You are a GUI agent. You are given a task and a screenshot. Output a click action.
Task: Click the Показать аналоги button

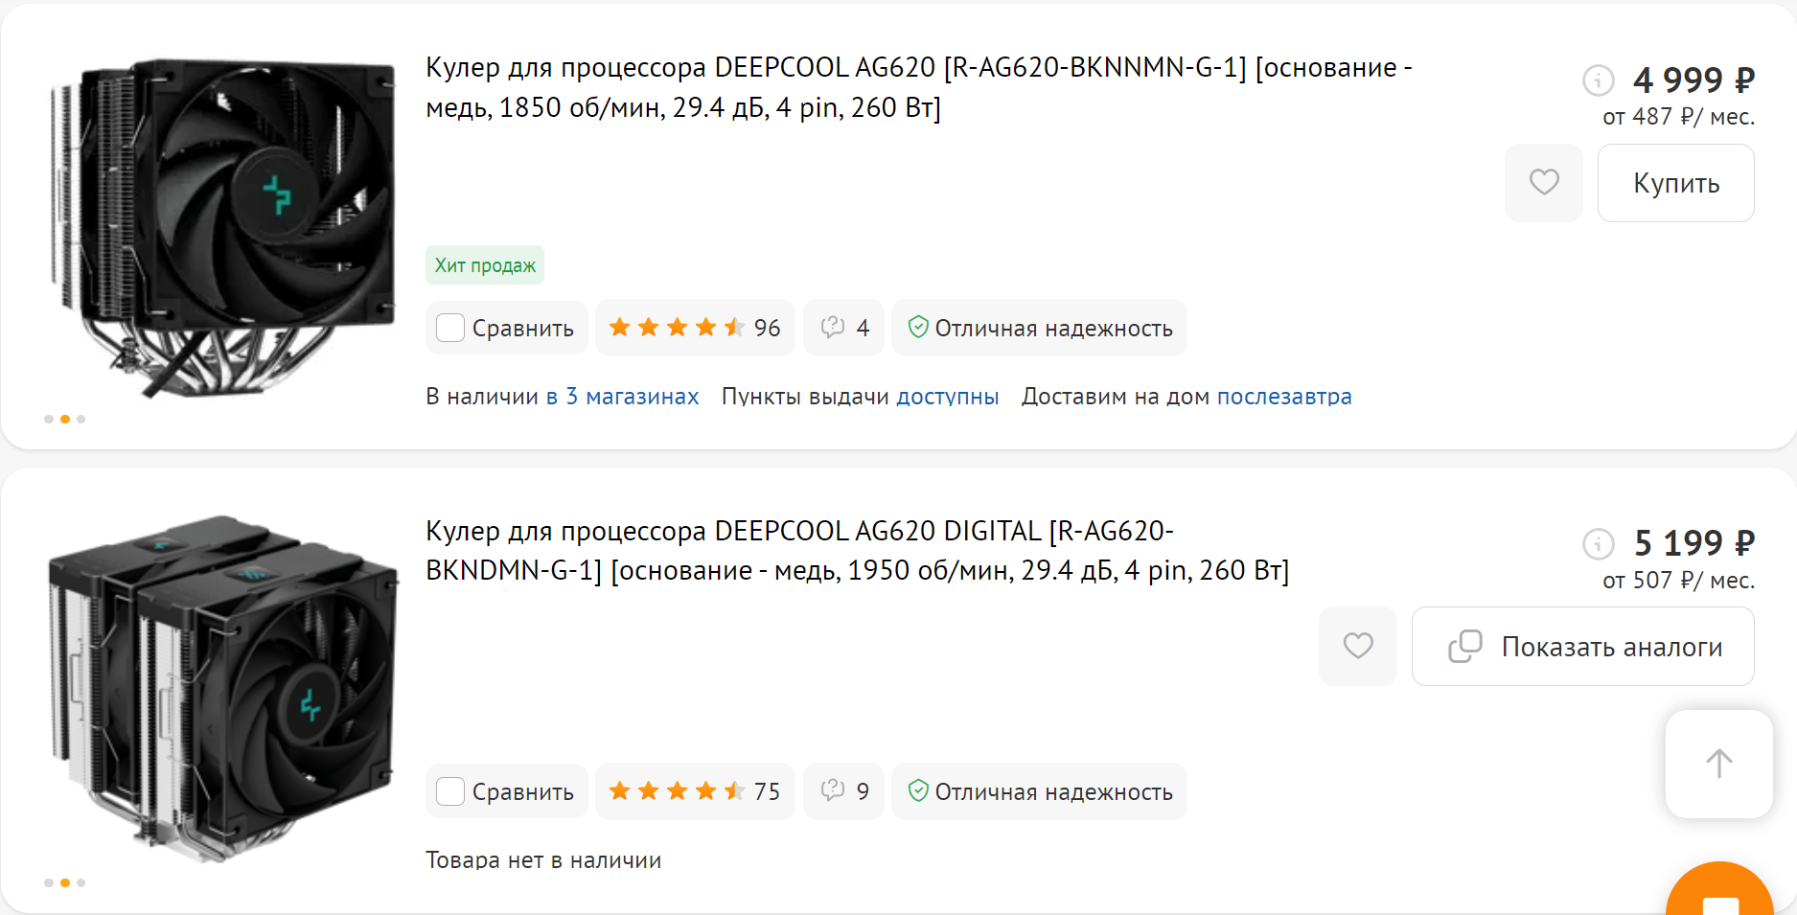point(1582,647)
